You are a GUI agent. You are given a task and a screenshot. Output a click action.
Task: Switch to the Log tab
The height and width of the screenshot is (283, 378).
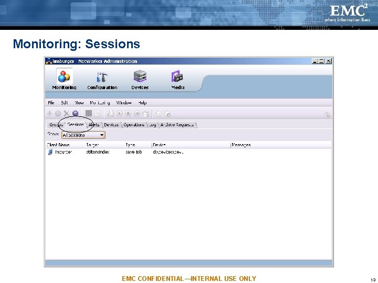coord(153,125)
